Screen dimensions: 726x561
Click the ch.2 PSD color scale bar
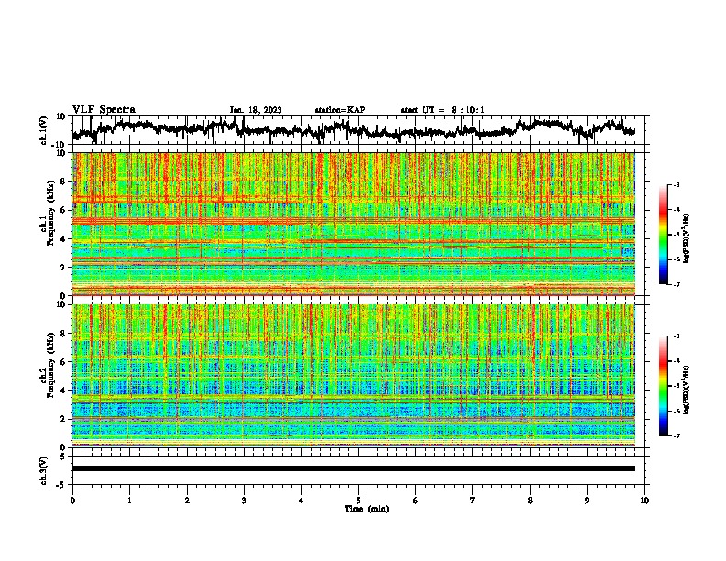click(664, 386)
